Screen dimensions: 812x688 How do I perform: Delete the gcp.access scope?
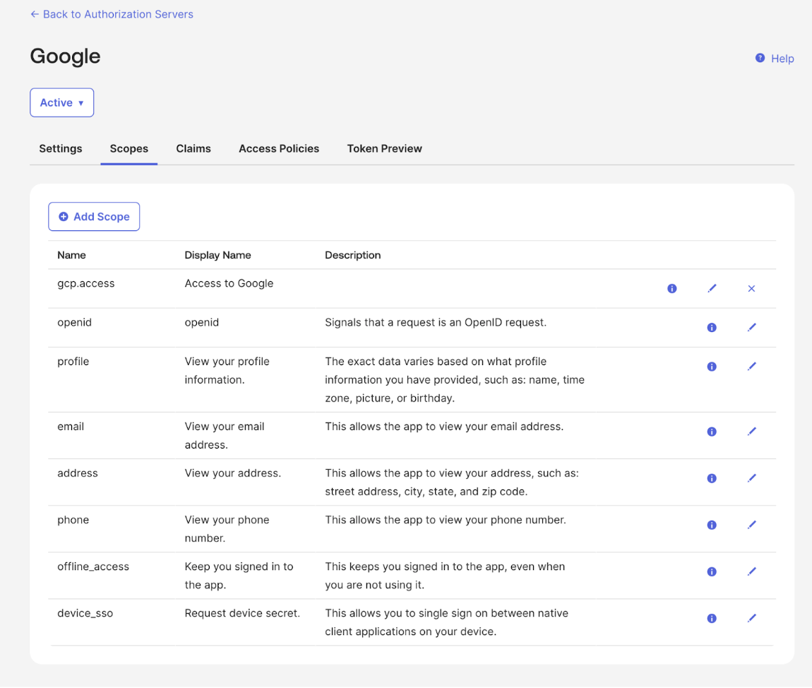coord(751,288)
